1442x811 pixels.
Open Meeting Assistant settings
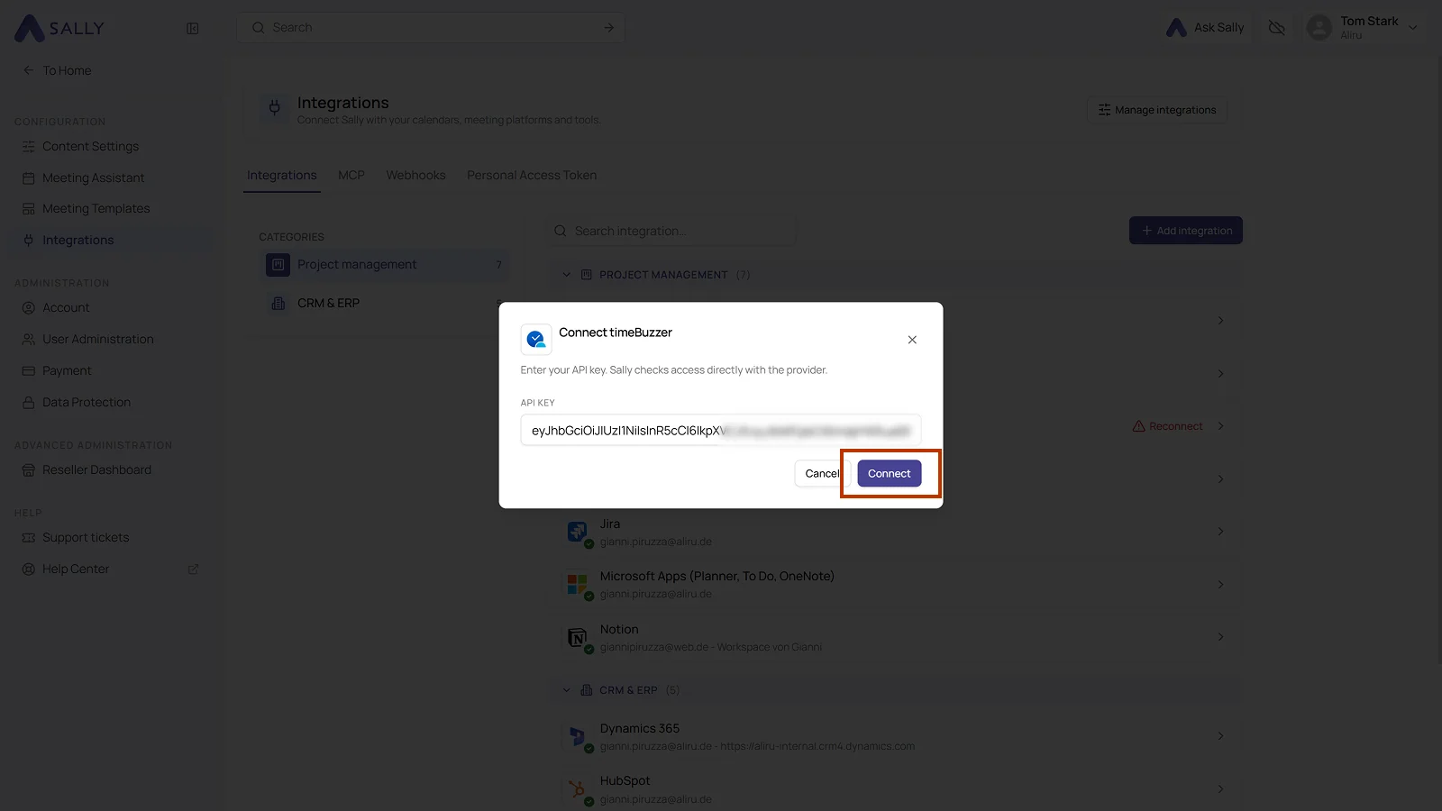[x=93, y=178]
